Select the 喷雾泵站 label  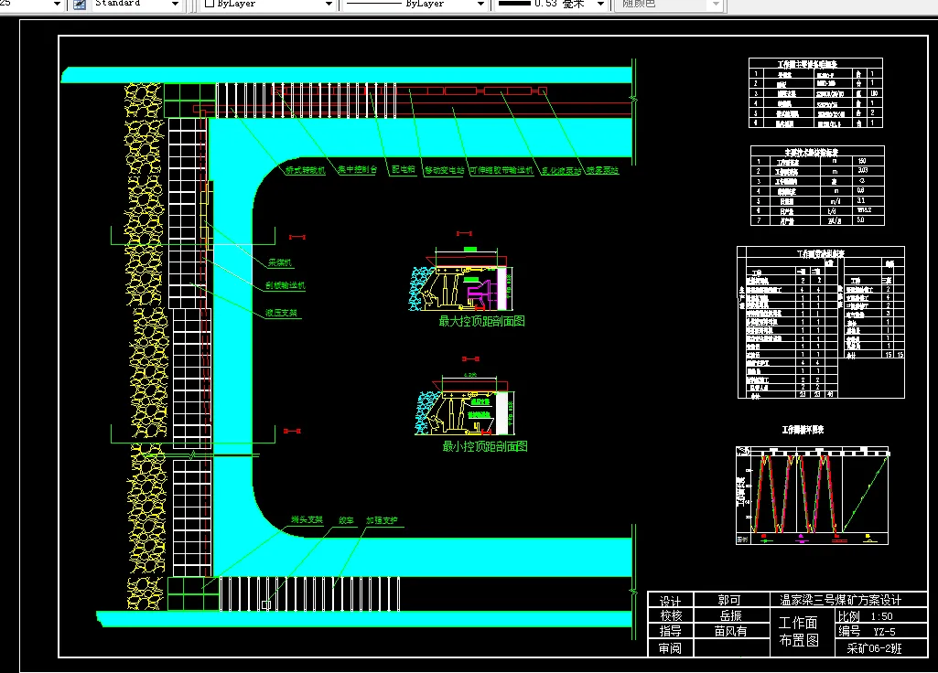coord(602,170)
